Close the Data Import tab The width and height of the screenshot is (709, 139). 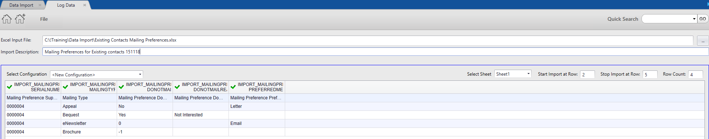40,5
